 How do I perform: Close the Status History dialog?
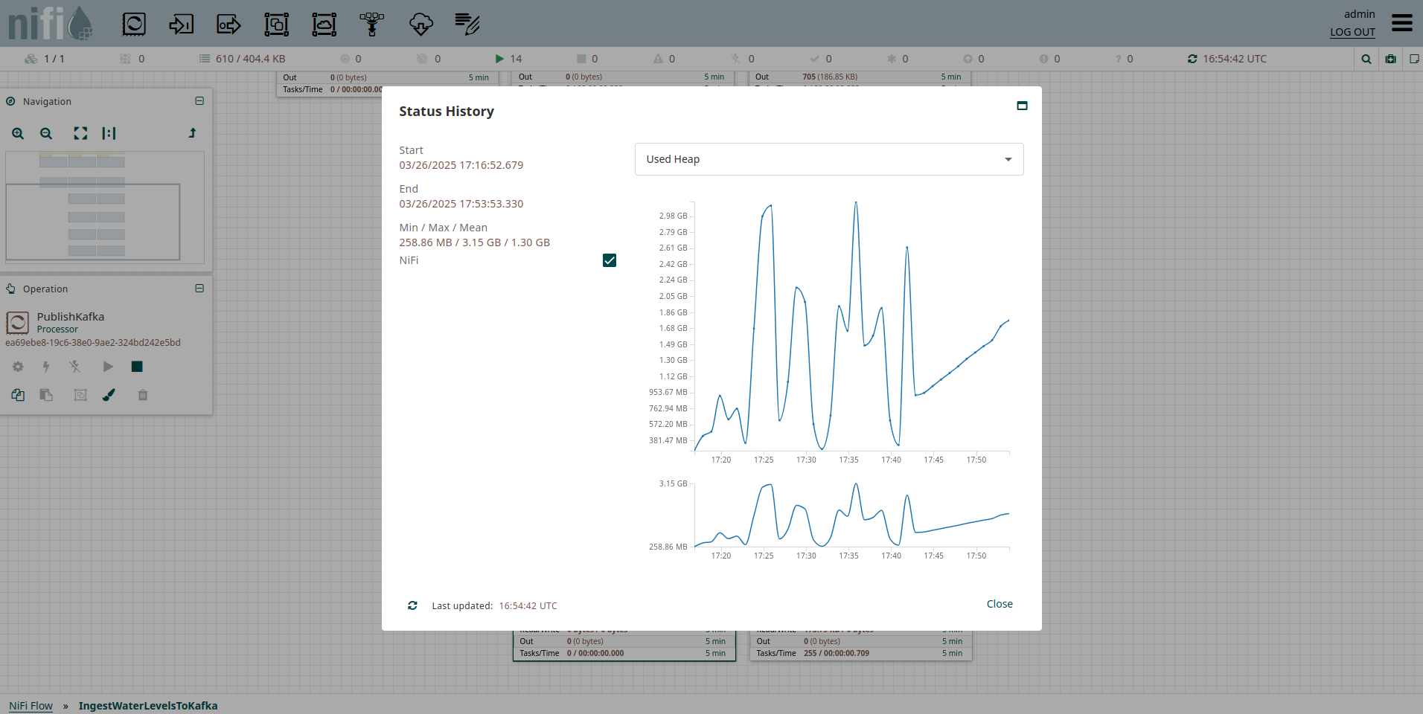click(999, 604)
